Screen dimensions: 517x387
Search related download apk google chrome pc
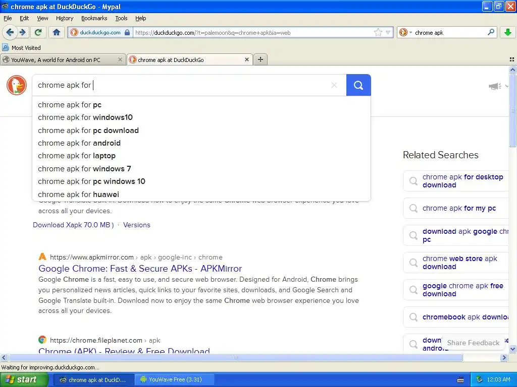[456, 235]
